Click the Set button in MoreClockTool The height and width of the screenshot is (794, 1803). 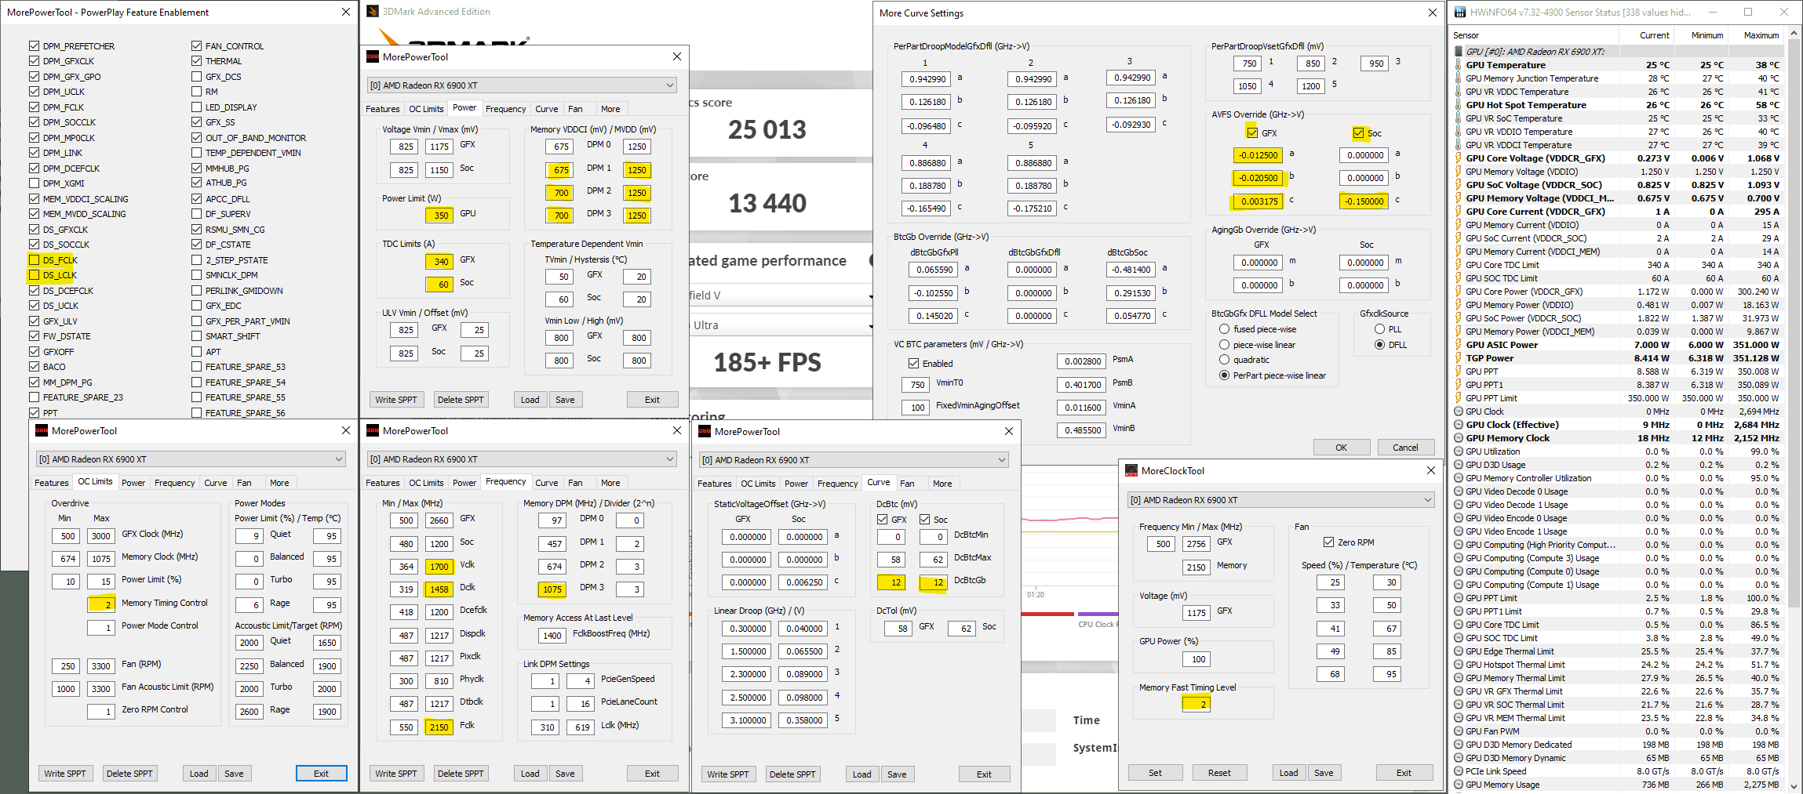click(1155, 773)
